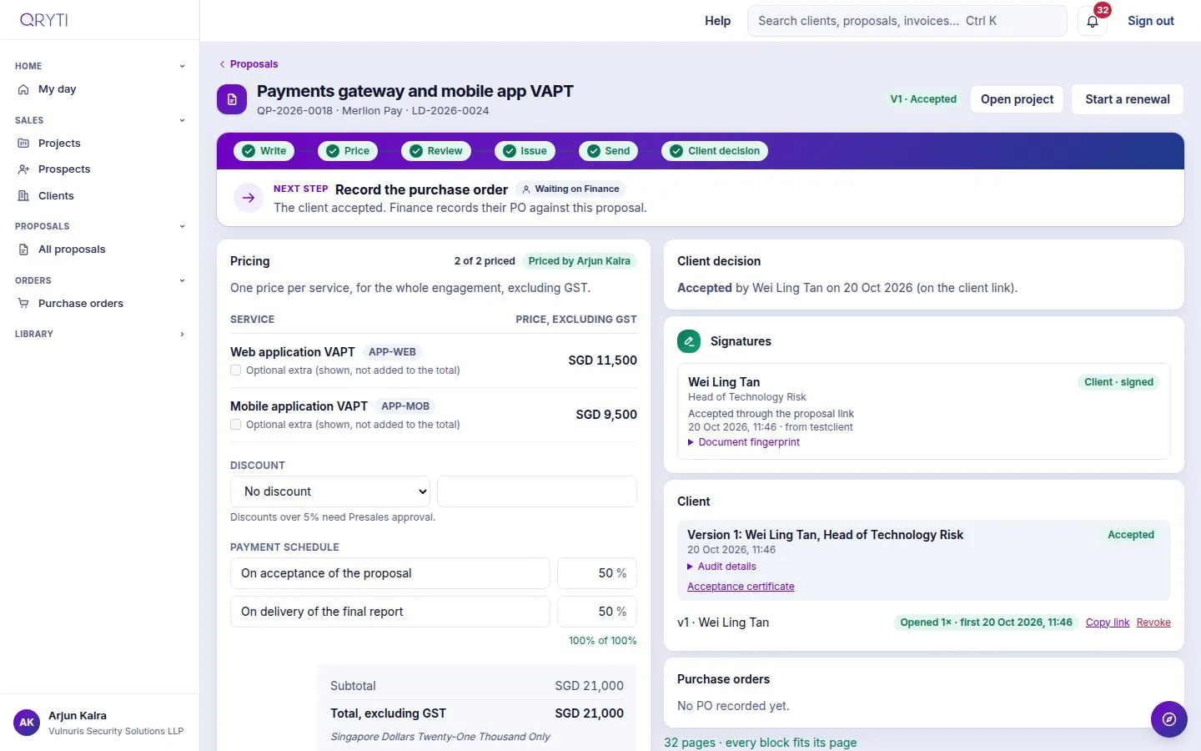
Task: Click the QRYTI logo
Action: pyautogui.click(x=44, y=20)
